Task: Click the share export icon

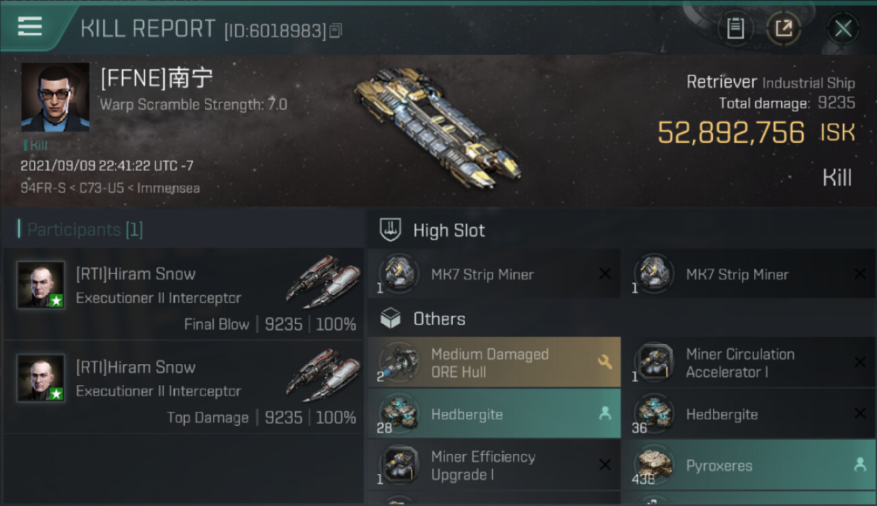Action: (x=784, y=28)
